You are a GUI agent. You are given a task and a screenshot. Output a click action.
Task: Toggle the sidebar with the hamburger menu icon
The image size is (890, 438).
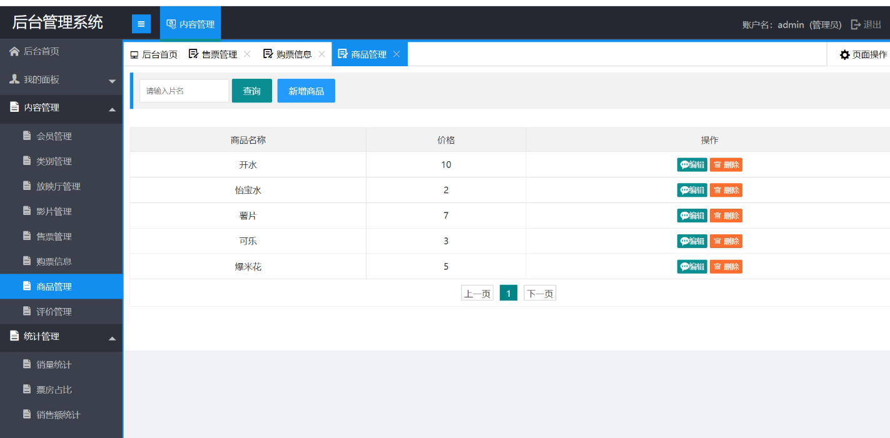(141, 24)
